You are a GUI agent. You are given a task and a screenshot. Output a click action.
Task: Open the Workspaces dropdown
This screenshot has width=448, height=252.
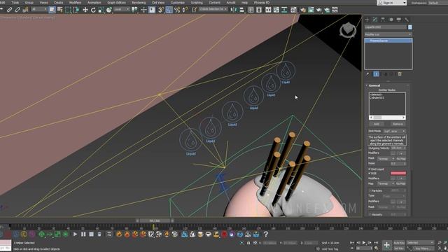pyautogui.click(x=437, y=3)
